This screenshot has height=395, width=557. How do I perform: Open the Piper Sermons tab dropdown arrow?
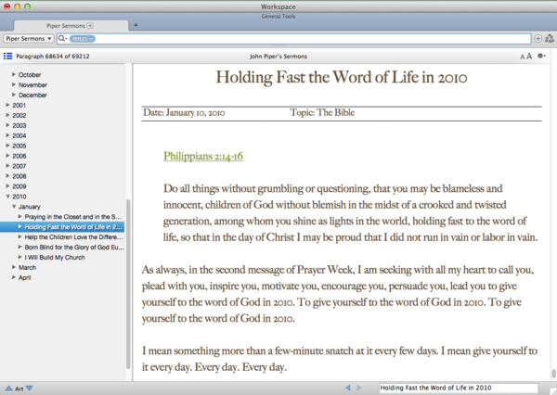tap(90, 26)
